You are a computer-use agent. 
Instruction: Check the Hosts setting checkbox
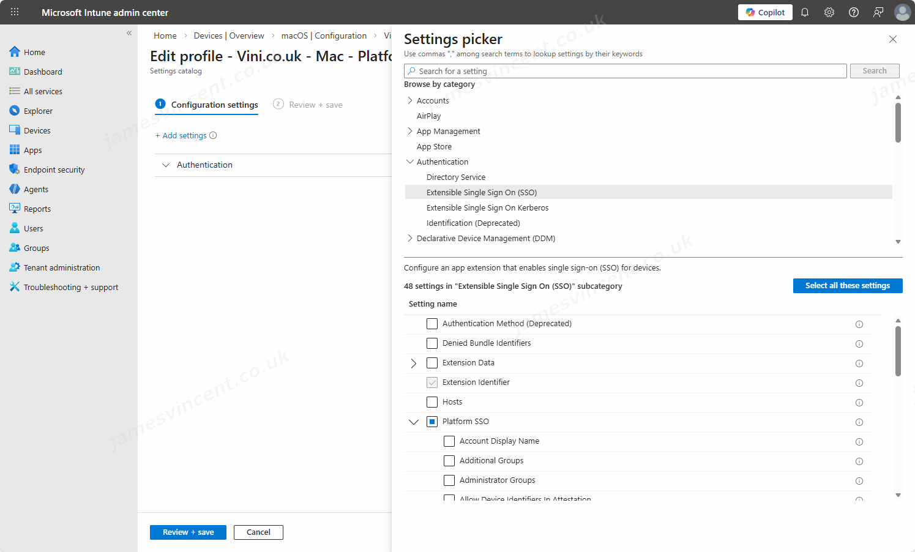[432, 402]
